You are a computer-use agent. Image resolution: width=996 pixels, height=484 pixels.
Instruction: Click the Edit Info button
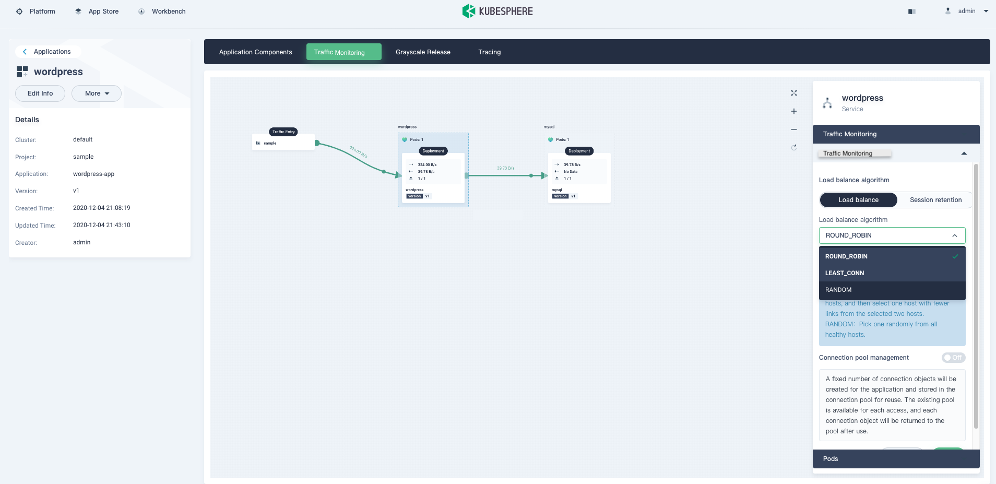pyautogui.click(x=40, y=93)
